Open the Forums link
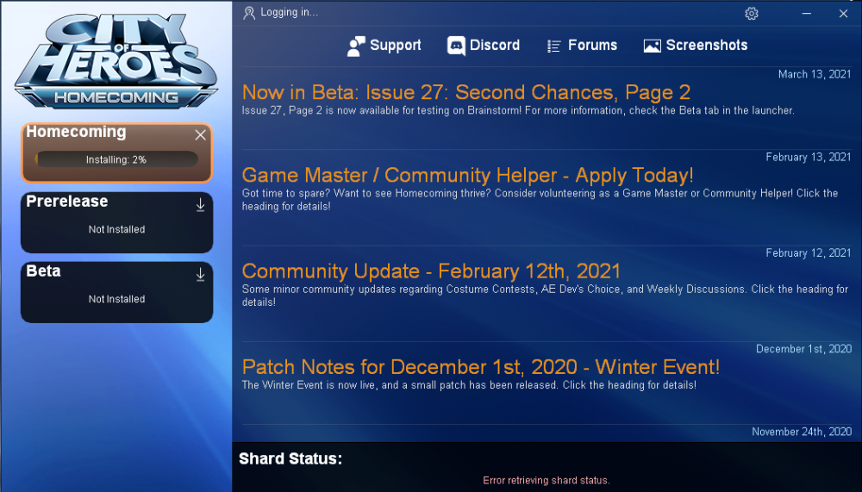The height and width of the screenshot is (492, 862). 582,46
